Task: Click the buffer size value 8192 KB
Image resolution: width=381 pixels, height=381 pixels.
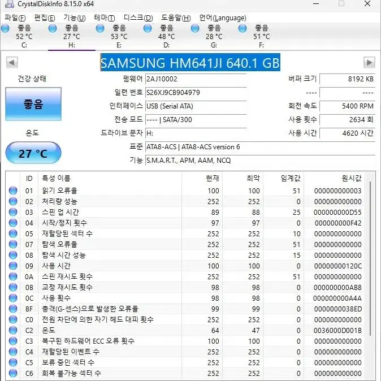Action: point(348,79)
